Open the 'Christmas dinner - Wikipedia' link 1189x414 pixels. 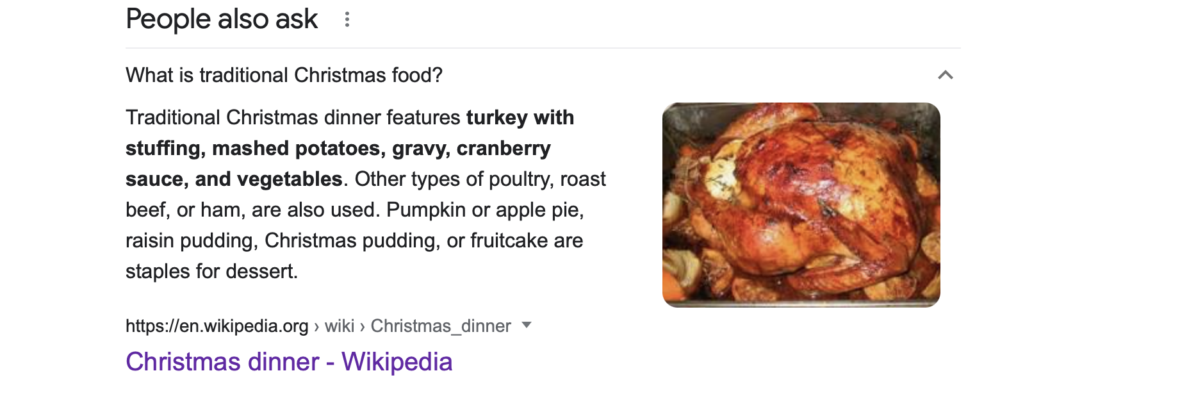(x=289, y=361)
